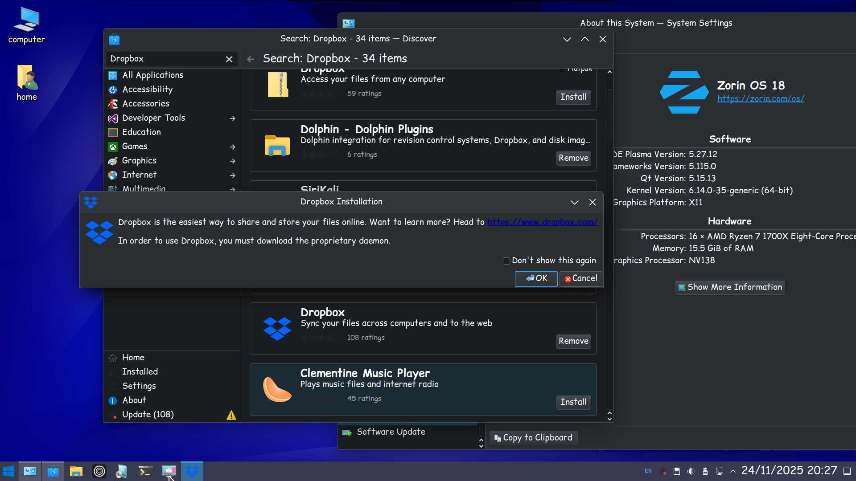Click the Update warning triangle icon
856x481 pixels.
coord(231,415)
